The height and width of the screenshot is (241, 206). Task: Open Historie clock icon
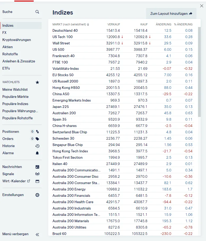click(37, 146)
